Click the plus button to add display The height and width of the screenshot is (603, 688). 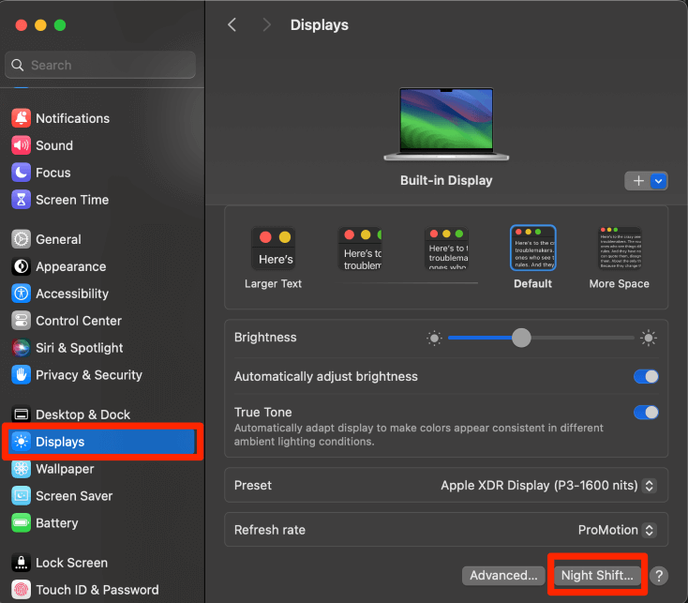[638, 181]
